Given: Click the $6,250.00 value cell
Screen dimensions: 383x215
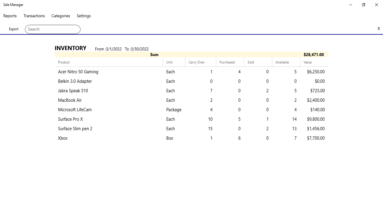Looking at the screenshot, I should click(316, 72).
